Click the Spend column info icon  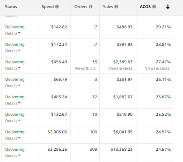[x=57, y=7]
